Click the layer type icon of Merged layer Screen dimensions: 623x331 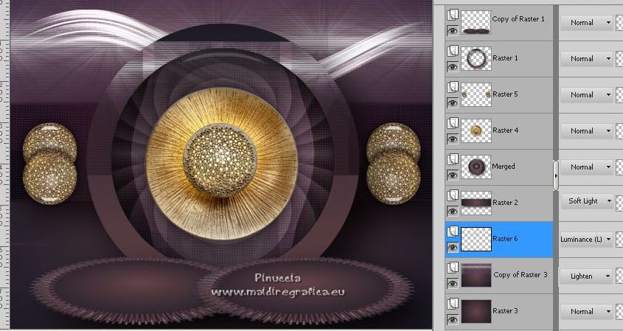point(453,158)
